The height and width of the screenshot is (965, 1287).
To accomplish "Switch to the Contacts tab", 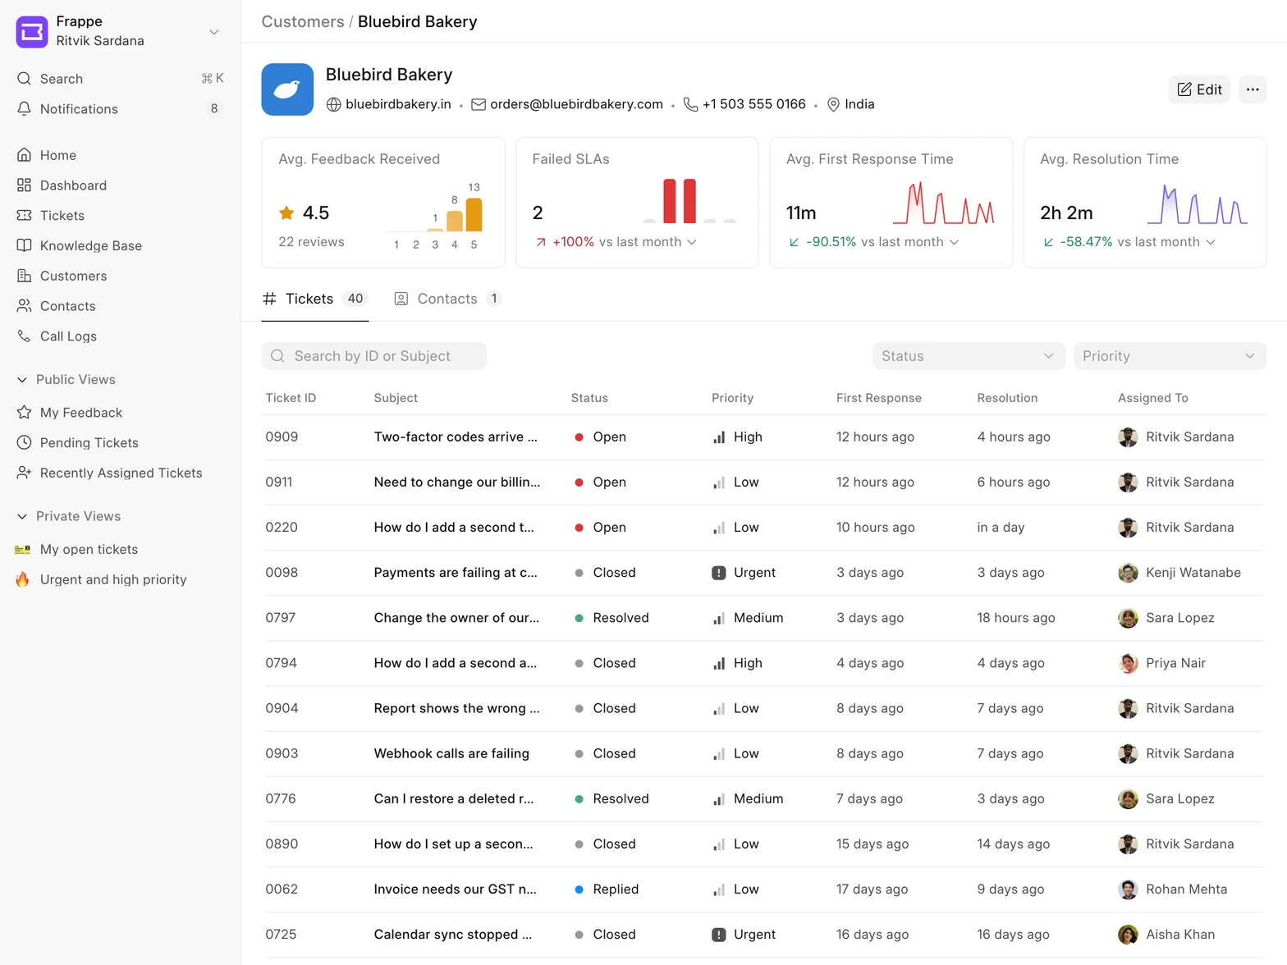I will (x=447, y=299).
